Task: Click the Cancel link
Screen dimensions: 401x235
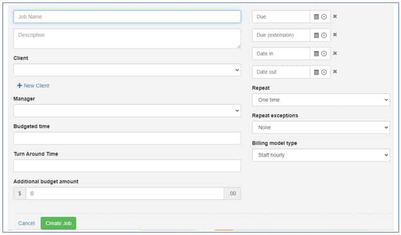Action: (x=27, y=223)
